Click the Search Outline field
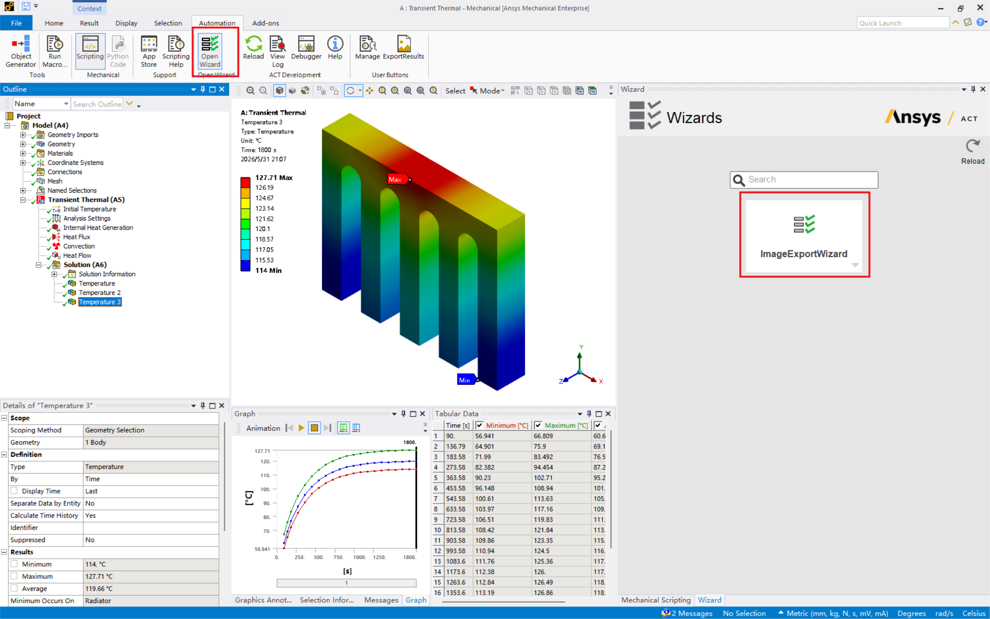990x619 pixels. (x=97, y=104)
